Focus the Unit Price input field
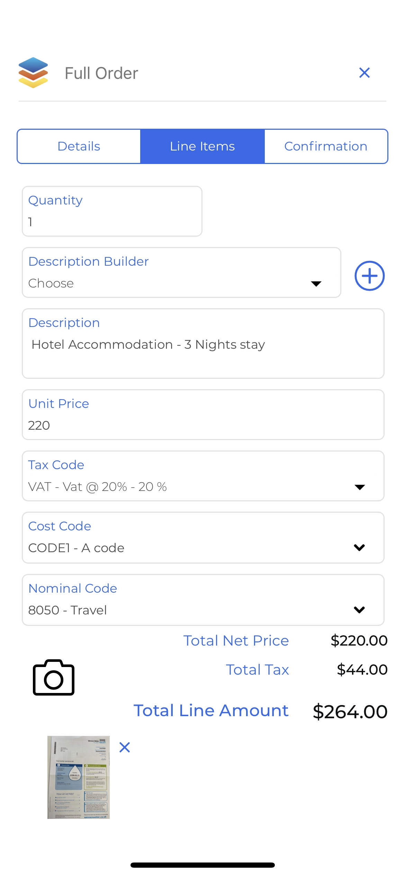The image size is (405, 876). point(203,415)
